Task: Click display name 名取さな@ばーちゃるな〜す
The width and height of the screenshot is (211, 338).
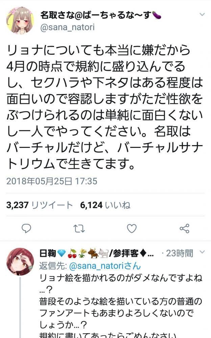Action: tap(101, 15)
